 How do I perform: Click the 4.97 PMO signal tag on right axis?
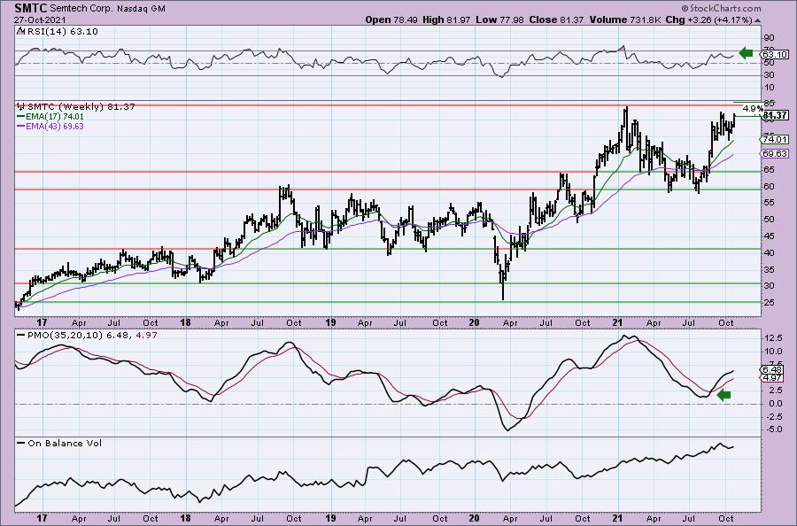772,377
